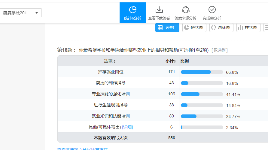Sort the table by 选项 column

[x=110, y=61]
